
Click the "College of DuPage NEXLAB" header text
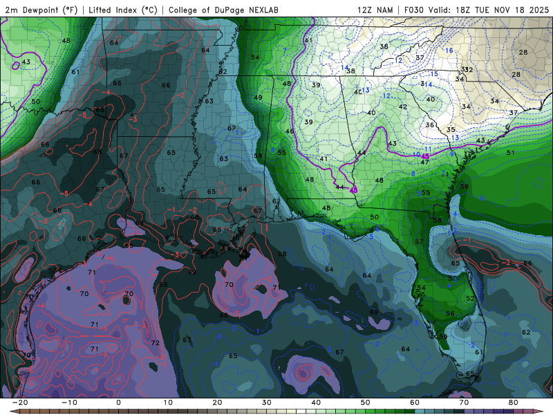tap(223, 10)
